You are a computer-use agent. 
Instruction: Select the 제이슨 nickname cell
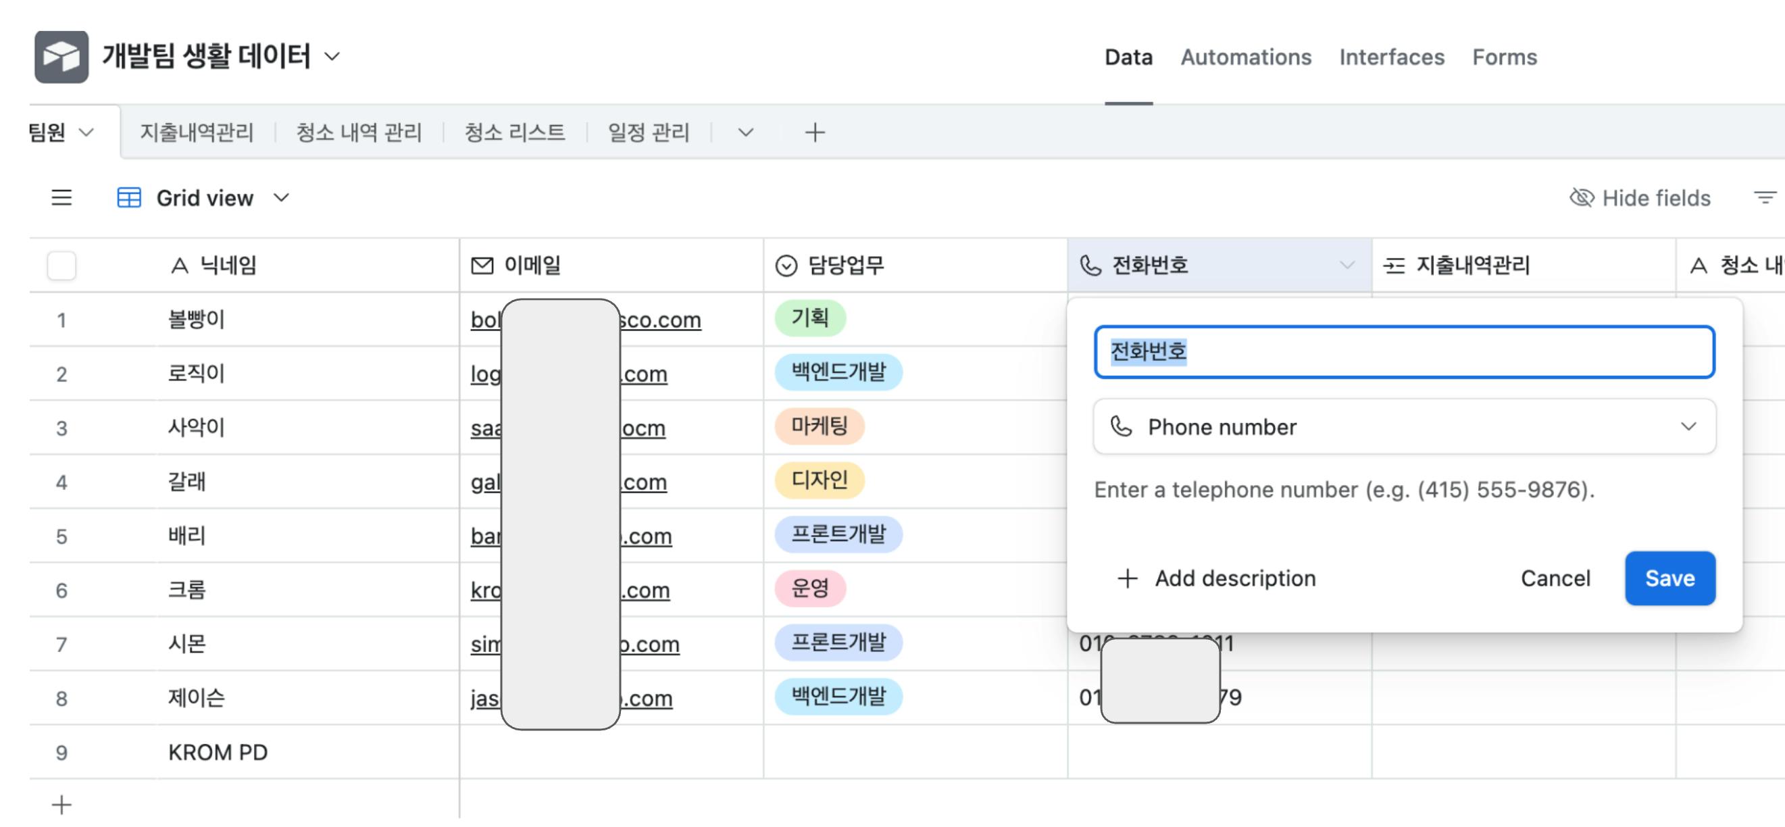click(307, 698)
